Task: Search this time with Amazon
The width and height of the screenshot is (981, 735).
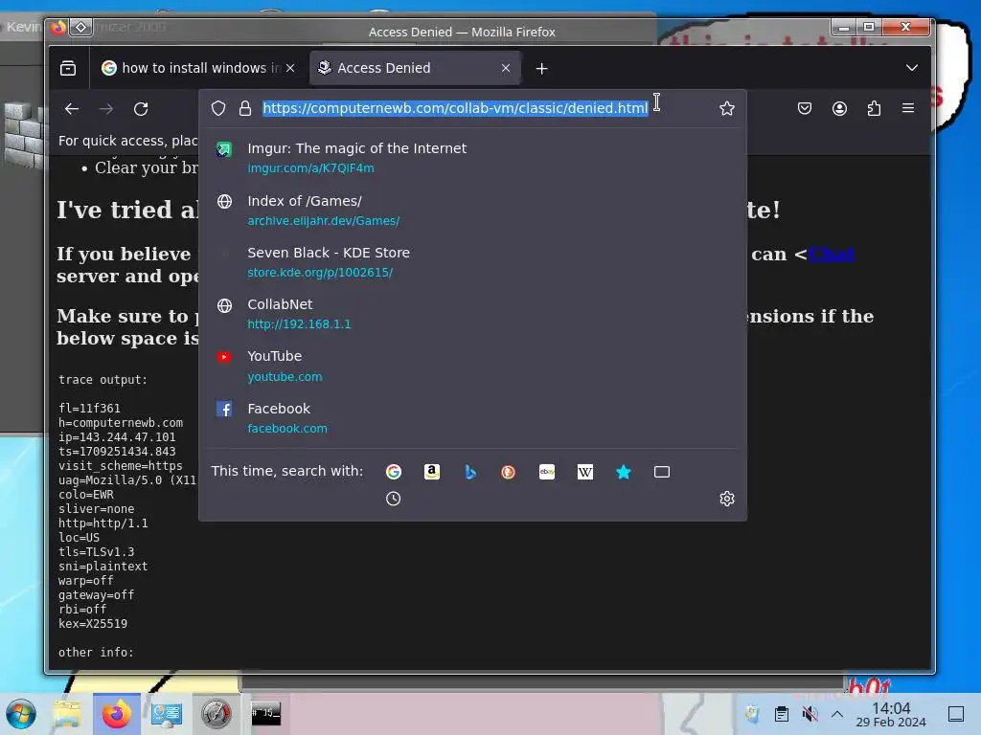Action: [x=432, y=472]
